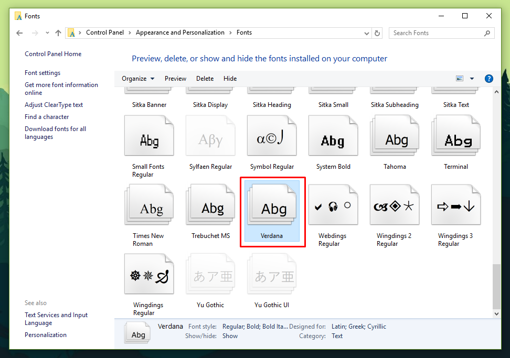
Task: Select the Small Fonts Regular font icon
Action: click(149, 136)
